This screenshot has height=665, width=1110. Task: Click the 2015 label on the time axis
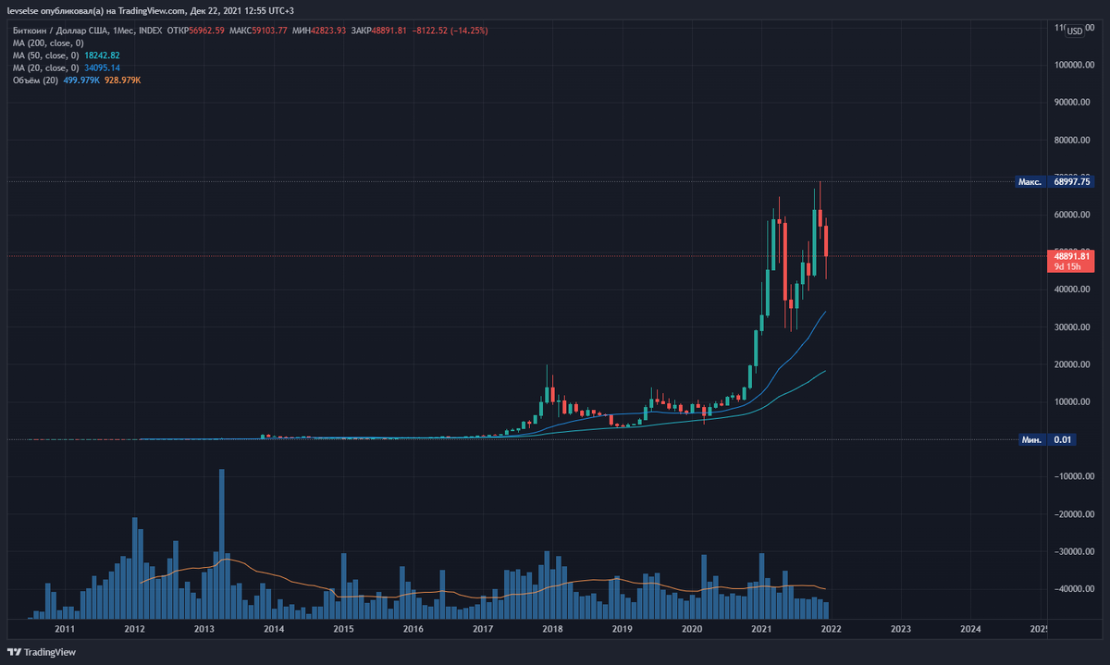[343, 629]
